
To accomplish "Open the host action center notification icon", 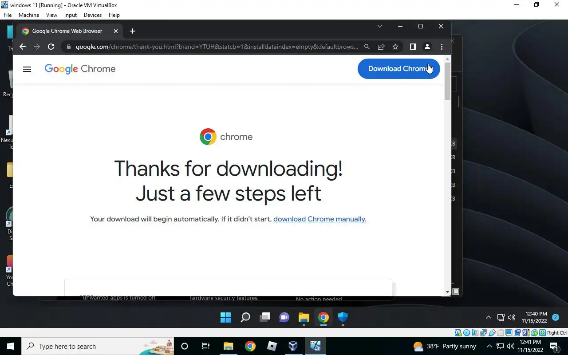I will pos(554,346).
